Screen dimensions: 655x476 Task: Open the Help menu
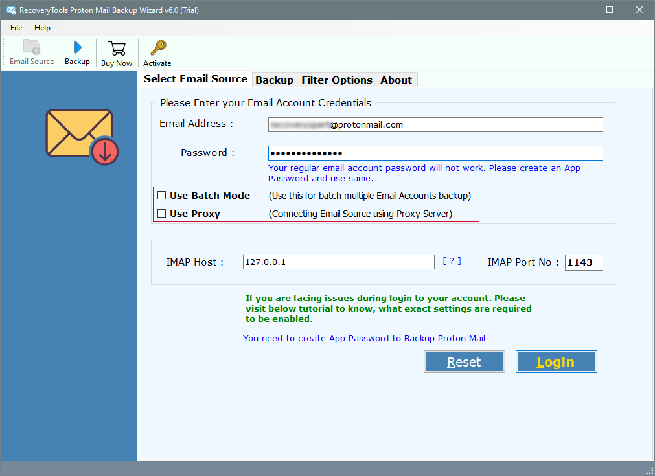(42, 28)
